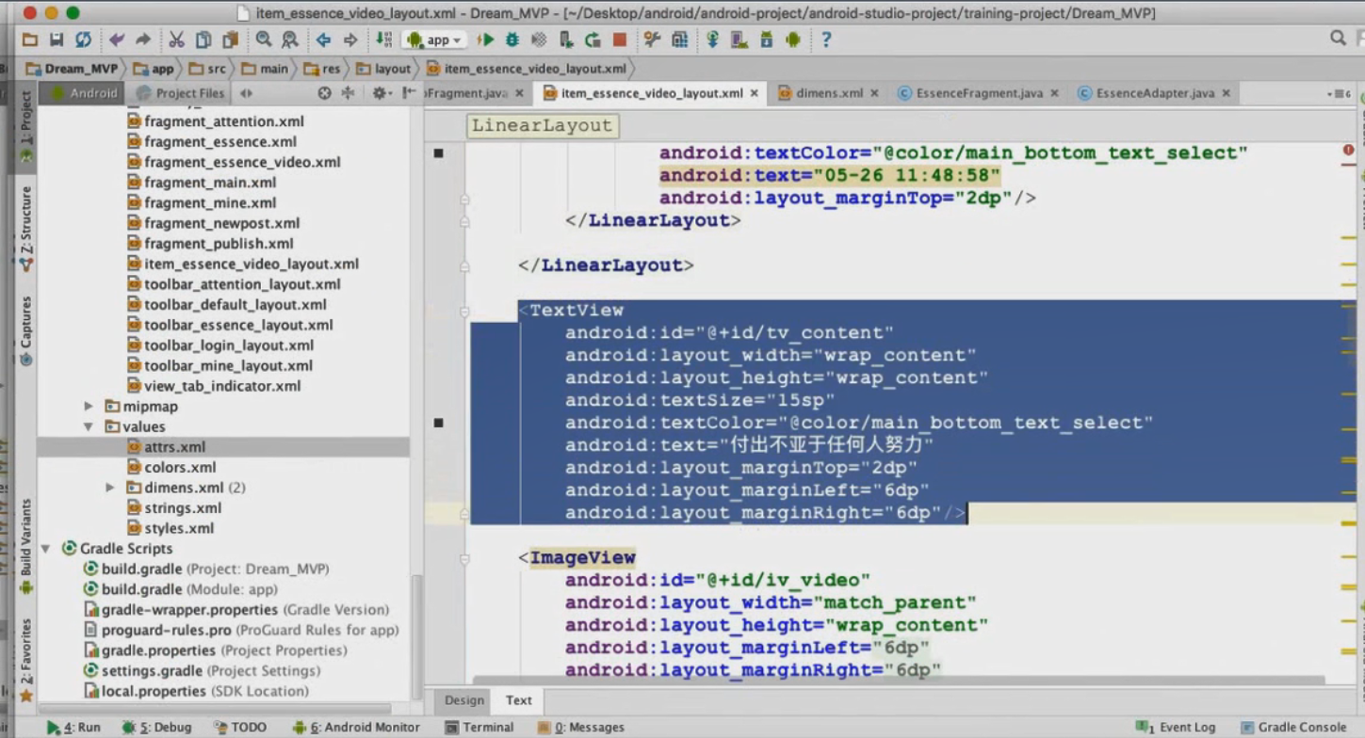
Task: Click the res folder breadcrumb
Action: [322, 69]
